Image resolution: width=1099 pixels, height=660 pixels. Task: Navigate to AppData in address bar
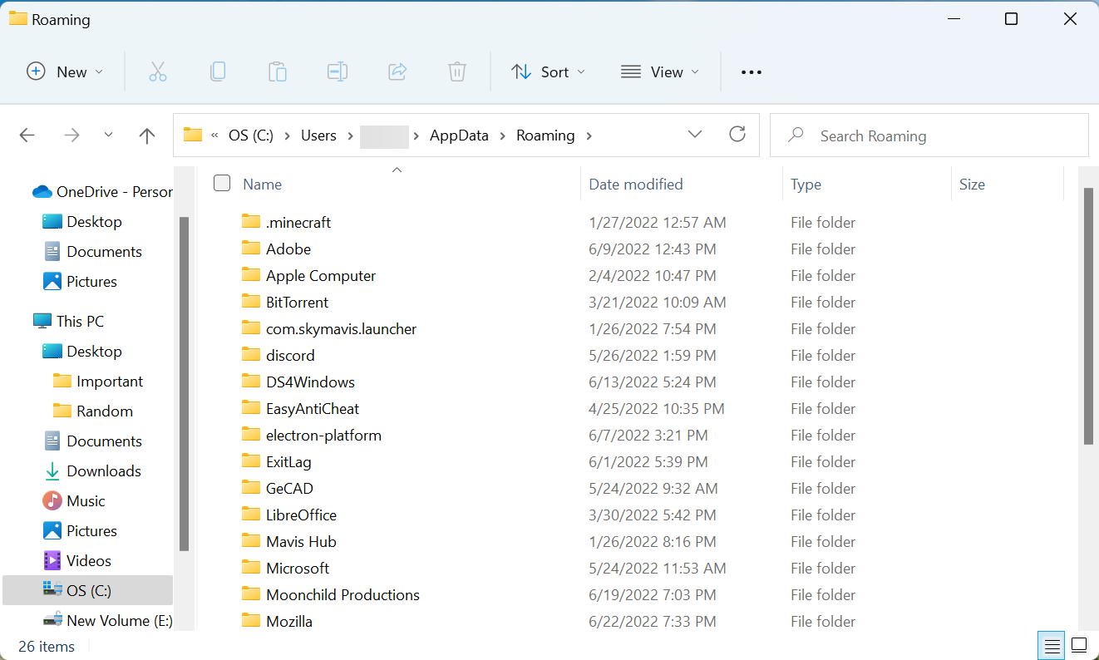(x=459, y=135)
